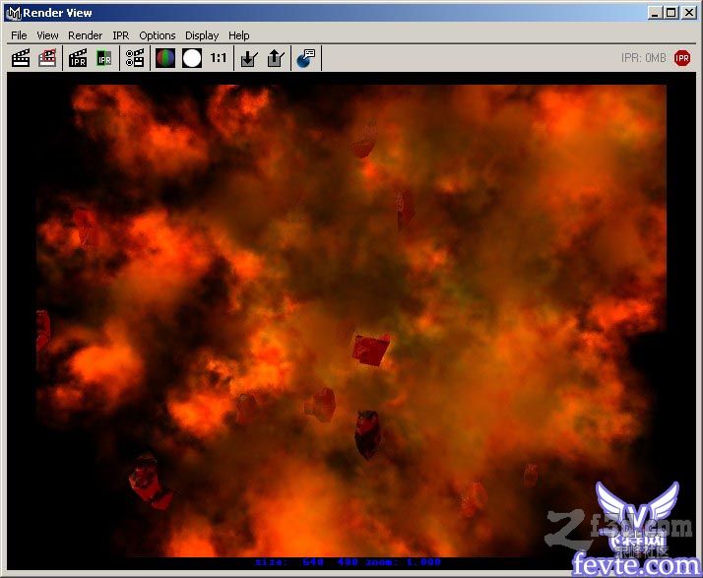The image size is (703, 578).
Task: Open render diagnostics speech bubble icon
Action: click(x=306, y=58)
